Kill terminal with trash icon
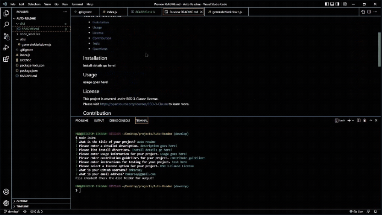Viewport: 382px width, 215px height. [365, 120]
